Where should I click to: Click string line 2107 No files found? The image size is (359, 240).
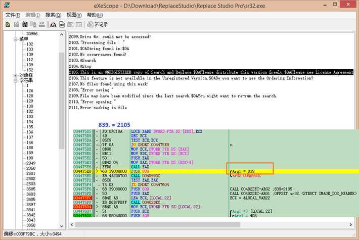(109, 84)
